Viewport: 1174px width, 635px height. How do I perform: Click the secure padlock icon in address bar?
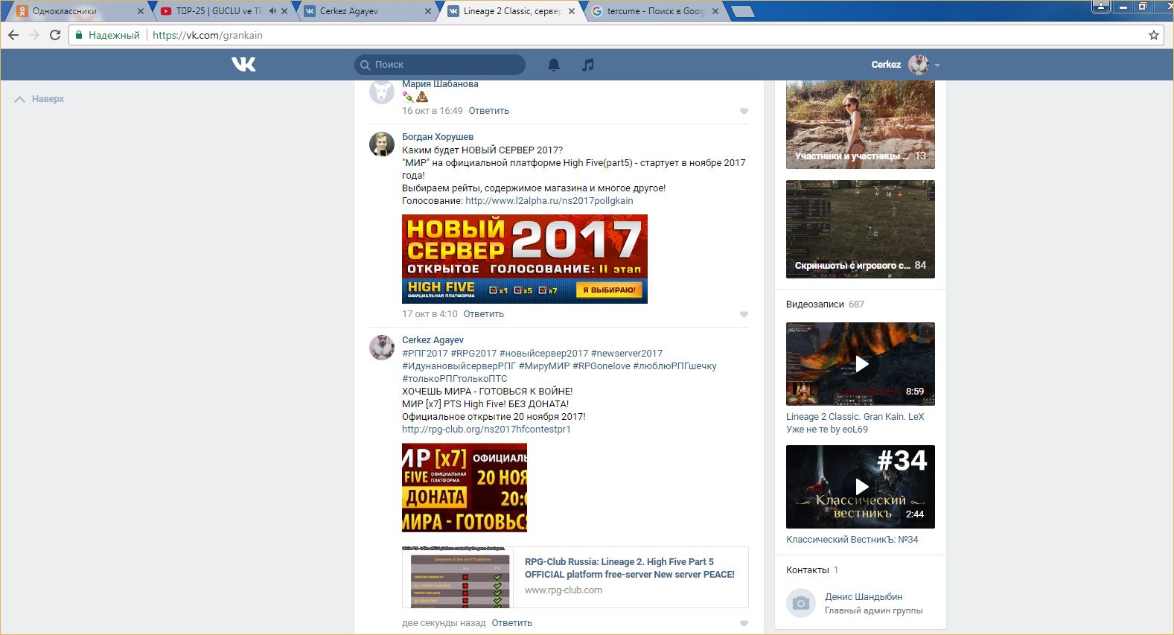(79, 35)
